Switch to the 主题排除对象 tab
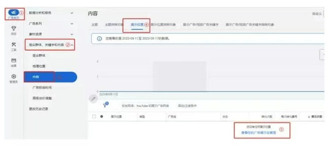 (114, 25)
